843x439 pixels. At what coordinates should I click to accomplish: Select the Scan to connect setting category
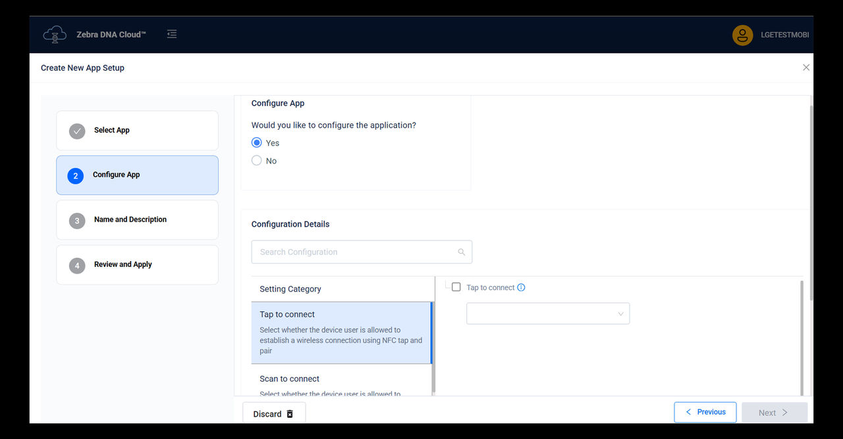289,378
